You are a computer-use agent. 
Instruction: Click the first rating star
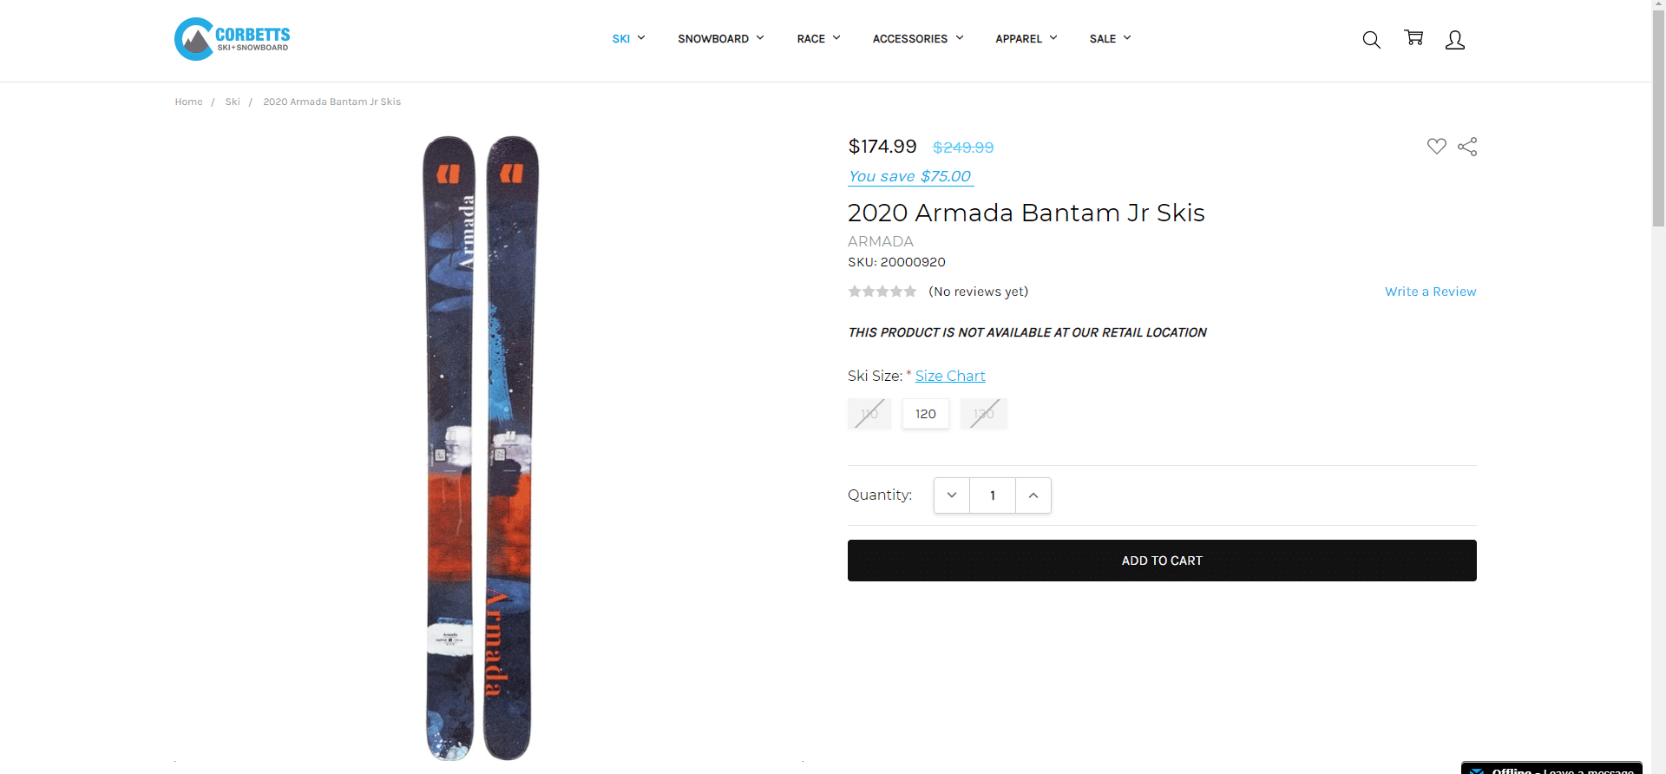(x=856, y=292)
